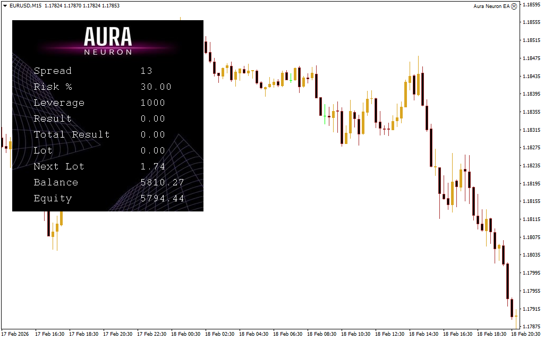Click the 1.17875 price at the scale bottom
Image resolution: width=544 pixels, height=340 pixels.
(x=531, y=327)
